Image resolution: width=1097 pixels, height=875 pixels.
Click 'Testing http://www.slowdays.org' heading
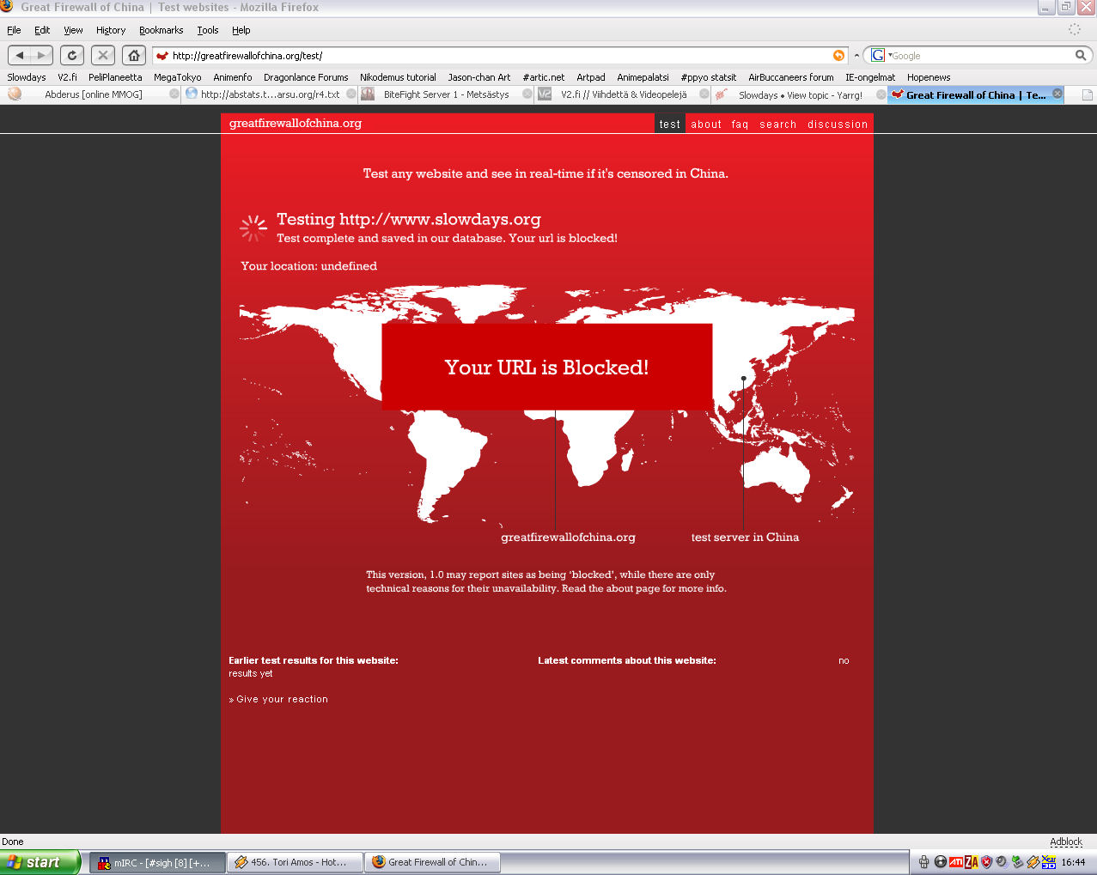[x=409, y=219]
